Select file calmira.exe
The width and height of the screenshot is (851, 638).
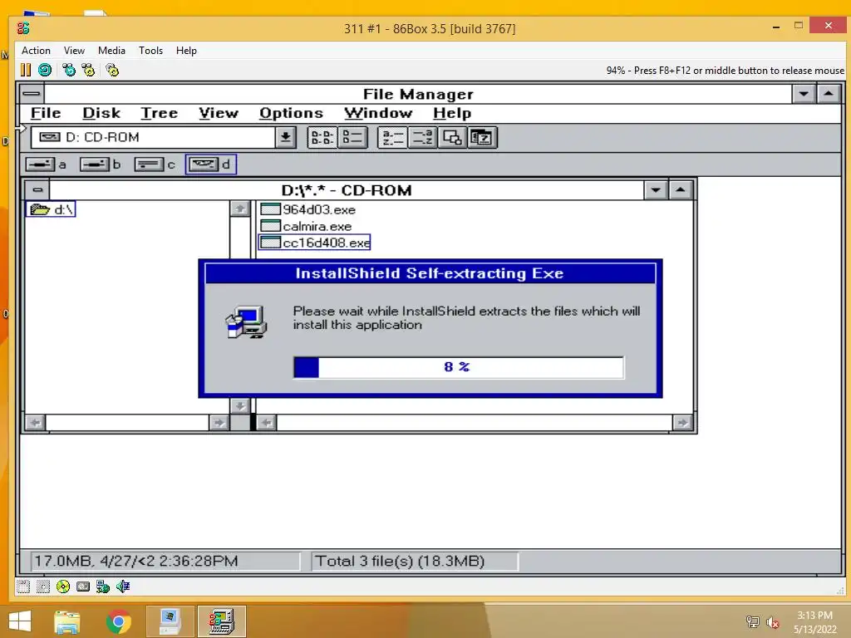[306, 226]
